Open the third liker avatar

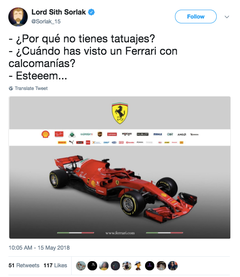(x=104, y=266)
